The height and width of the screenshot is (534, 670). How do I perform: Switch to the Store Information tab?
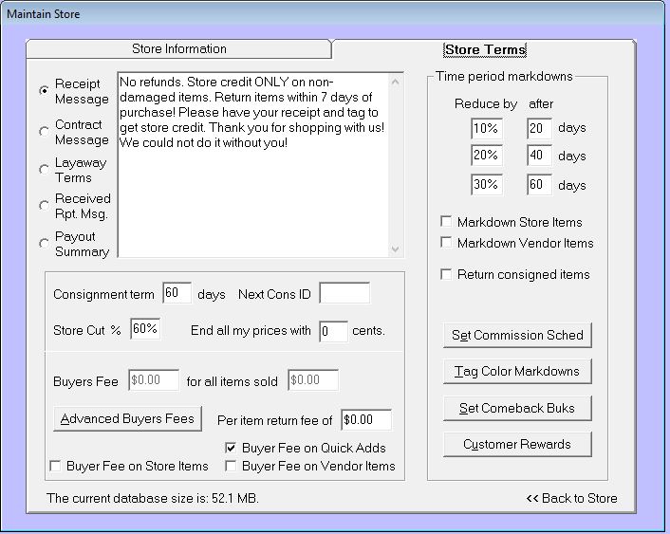178,49
